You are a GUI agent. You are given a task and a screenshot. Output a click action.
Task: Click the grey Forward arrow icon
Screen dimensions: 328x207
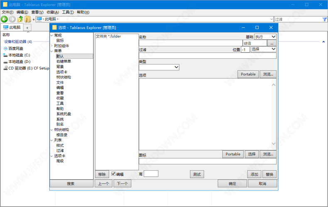[12, 19]
